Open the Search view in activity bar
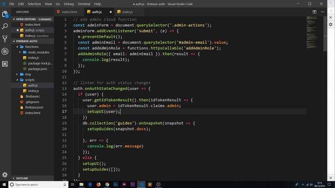Screen dimensions: 335x188 (x=5, y=26)
